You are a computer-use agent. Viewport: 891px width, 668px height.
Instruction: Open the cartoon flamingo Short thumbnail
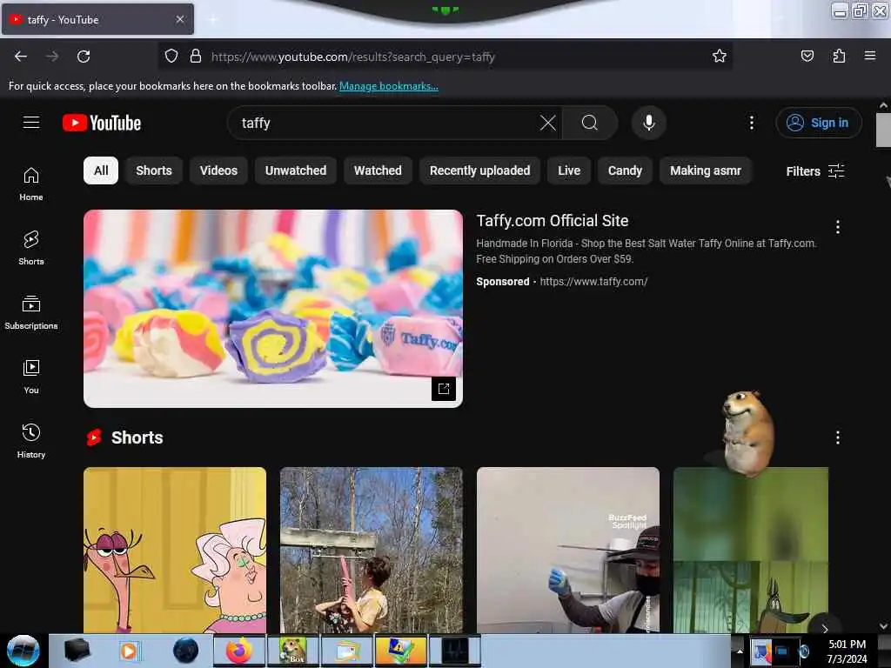pos(174,550)
